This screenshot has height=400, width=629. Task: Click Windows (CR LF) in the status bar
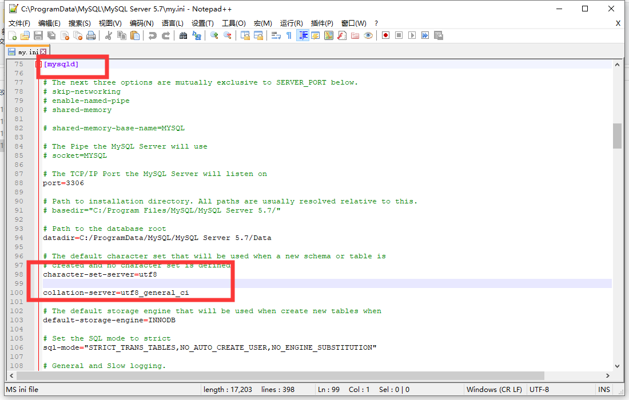click(x=494, y=390)
